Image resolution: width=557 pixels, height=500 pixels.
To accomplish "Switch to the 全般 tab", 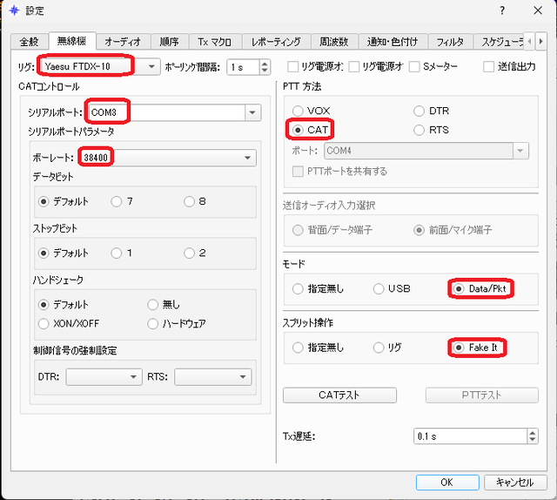I will pyautogui.click(x=29, y=42).
